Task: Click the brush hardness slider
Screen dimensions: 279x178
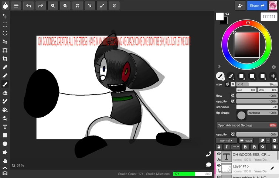Action: [x=262, y=113]
